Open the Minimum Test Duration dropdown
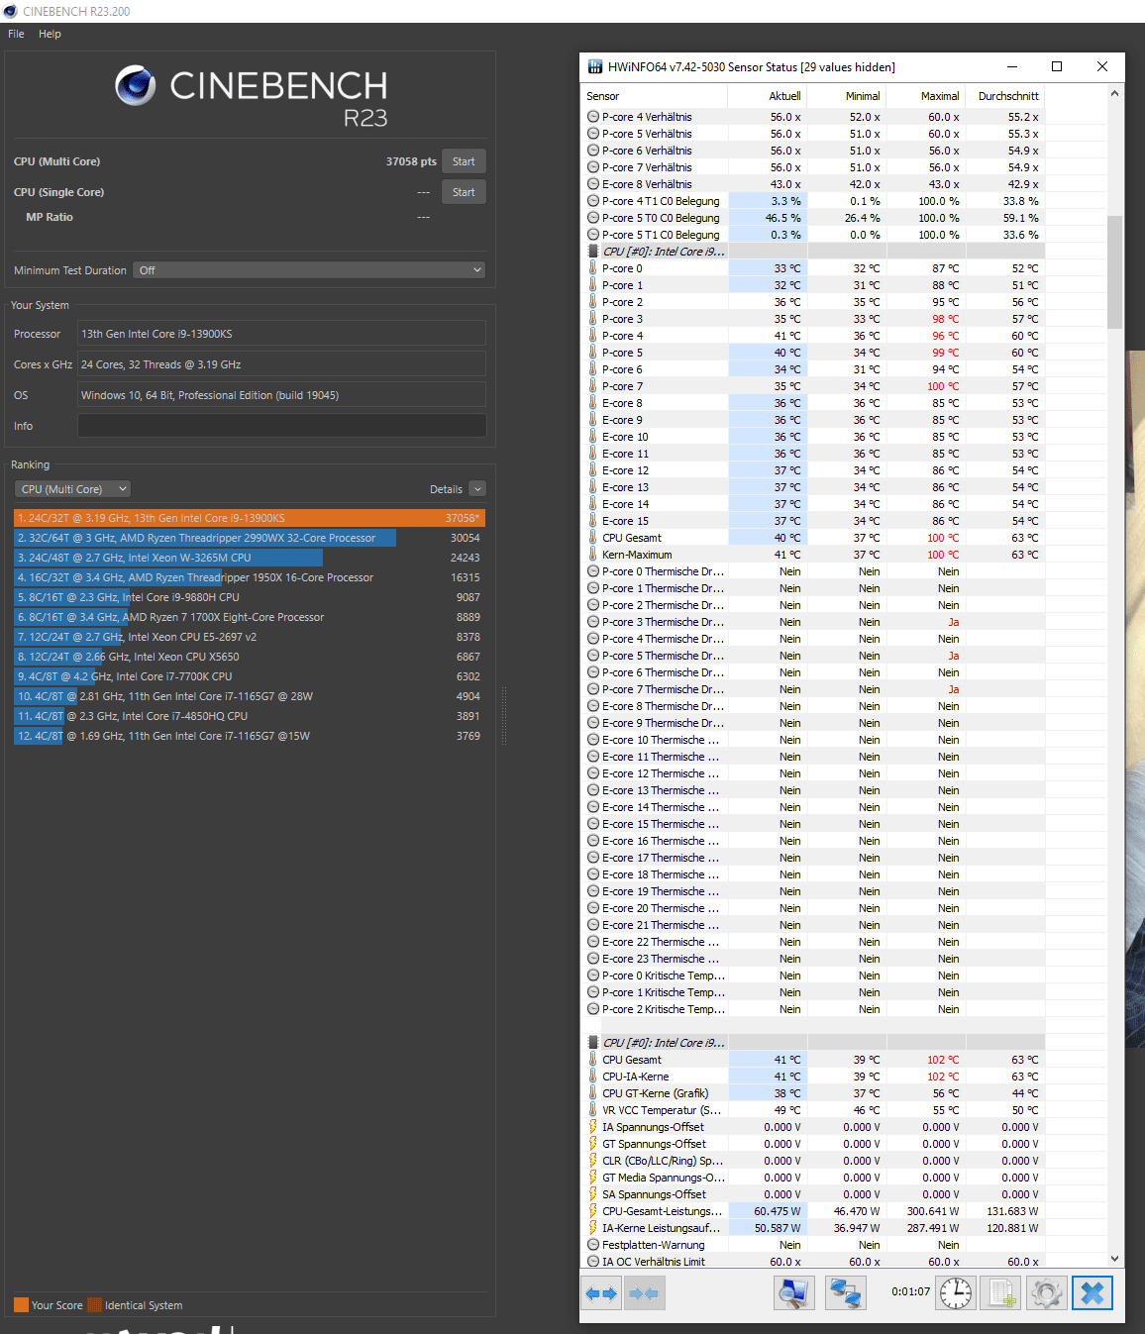The width and height of the screenshot is (1145, 1334). 309,270
